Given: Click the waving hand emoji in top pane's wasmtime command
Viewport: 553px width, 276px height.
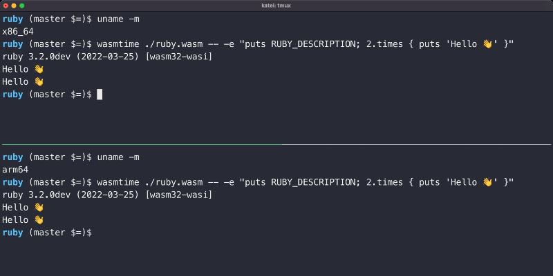Looking at the screenshot, I should coord(488,44).
